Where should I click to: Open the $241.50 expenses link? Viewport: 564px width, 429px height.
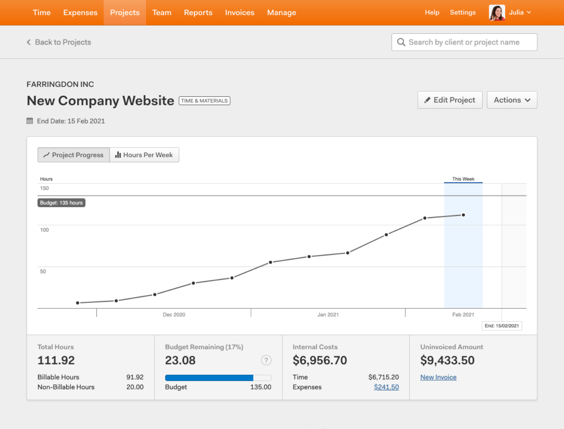pyautogui.click(x=386, y=387)
